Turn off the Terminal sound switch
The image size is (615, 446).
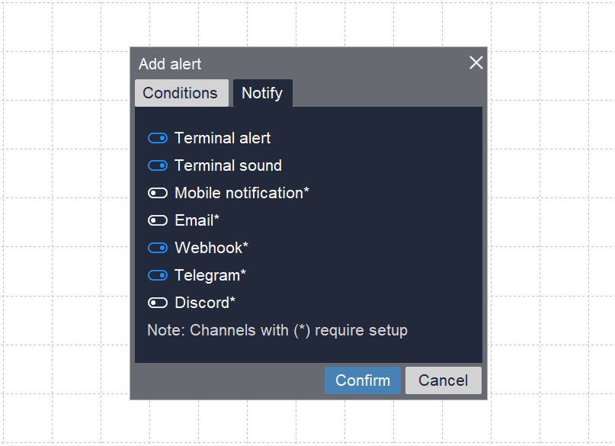158,165
